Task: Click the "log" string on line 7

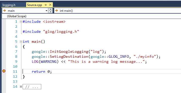Action: pos(96,51)
